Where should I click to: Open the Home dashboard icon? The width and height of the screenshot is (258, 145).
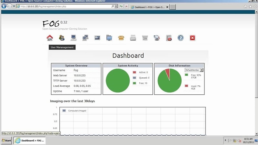pyautogui.click(x=50, y=38)
